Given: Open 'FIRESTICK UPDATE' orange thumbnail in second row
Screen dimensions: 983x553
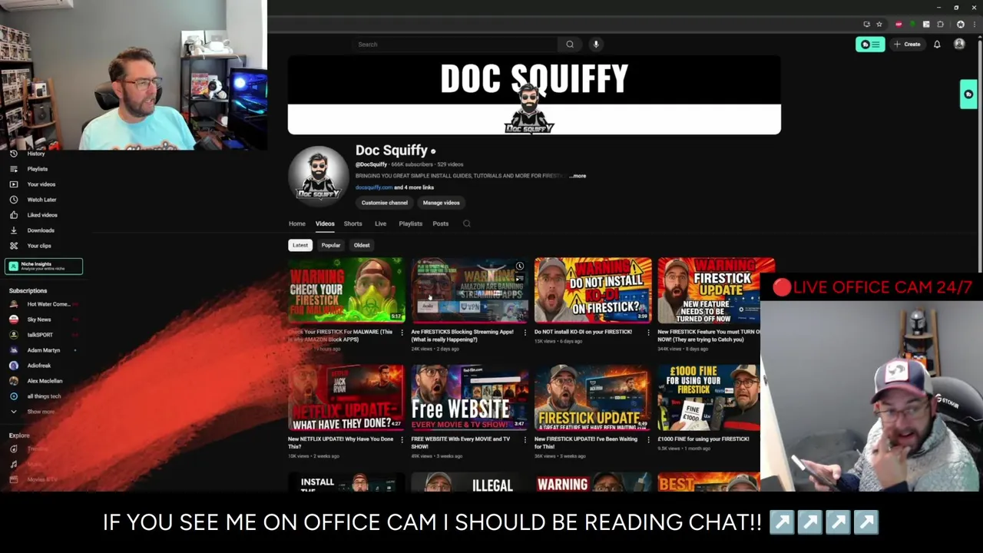Looking at the screenshot, I should [593, 398].
